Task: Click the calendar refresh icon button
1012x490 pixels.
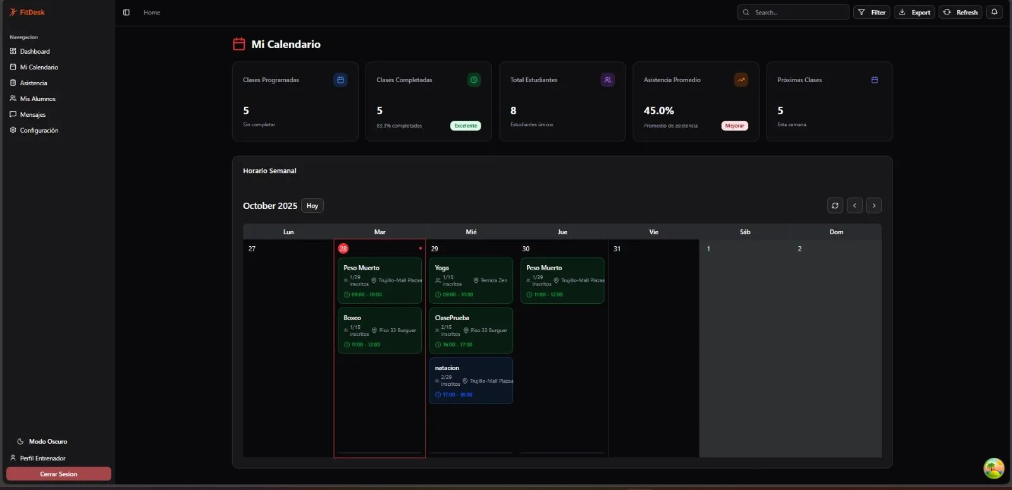Action: point(835,206)
